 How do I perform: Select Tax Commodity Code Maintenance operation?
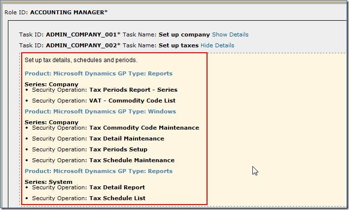[144, 128]
